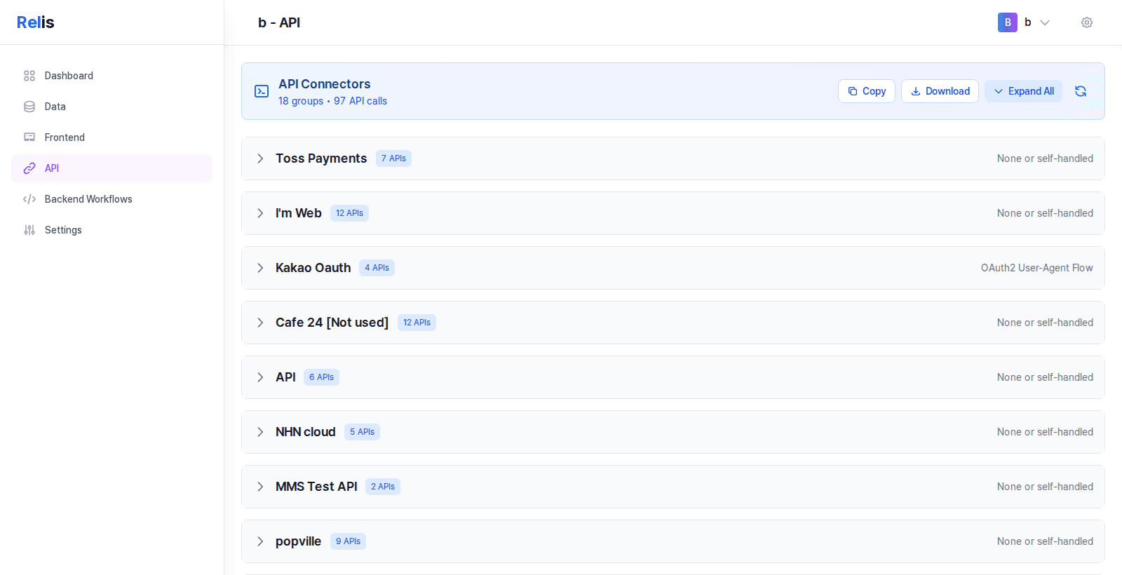Click the Data database icon in the sidebar
The image size is (1122, 575).
(29, 107)
